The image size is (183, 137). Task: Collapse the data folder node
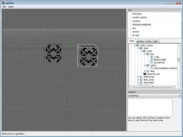[x=138, y=48]
